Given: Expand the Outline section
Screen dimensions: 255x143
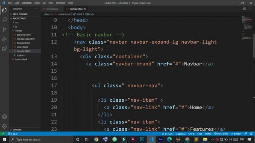Looking at the screenshot, I should point(17,130).
